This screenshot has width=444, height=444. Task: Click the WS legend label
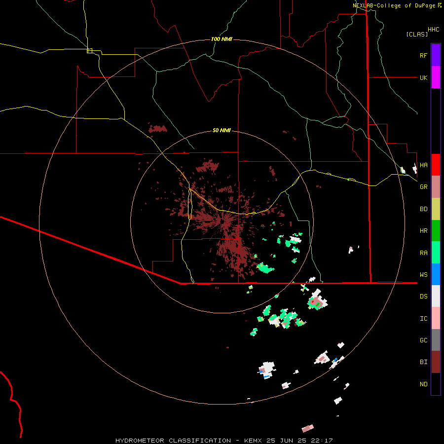[423, 275]
